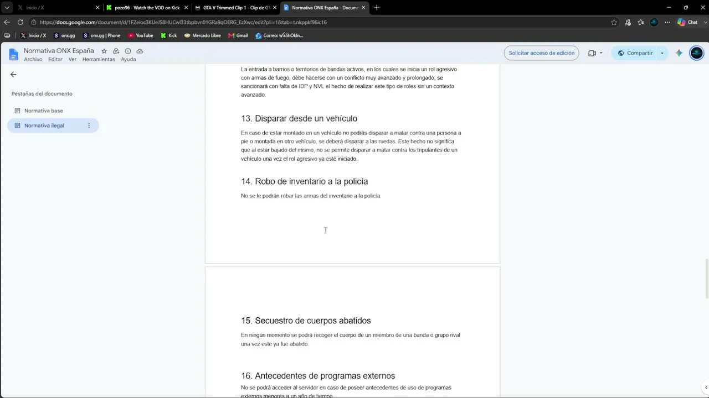This screenshot has height=398, width=709.
Task: Click the Compartir button
Action: click(x=635, y=53)
